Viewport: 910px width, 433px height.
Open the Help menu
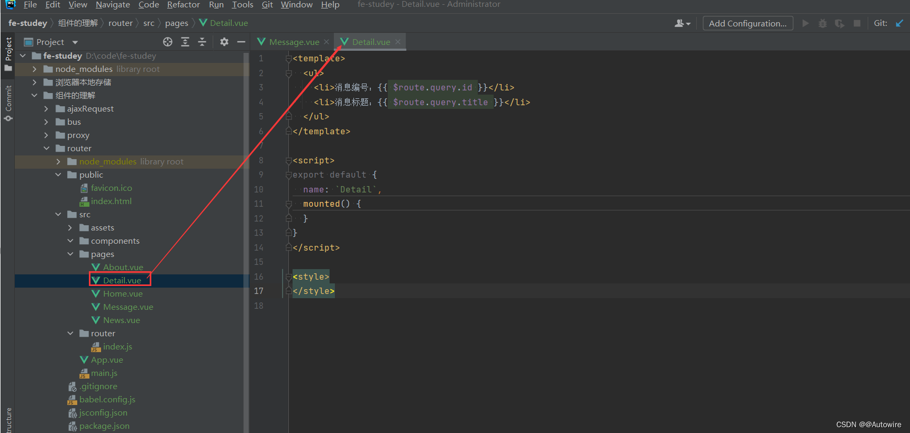(x=330, y=5)
